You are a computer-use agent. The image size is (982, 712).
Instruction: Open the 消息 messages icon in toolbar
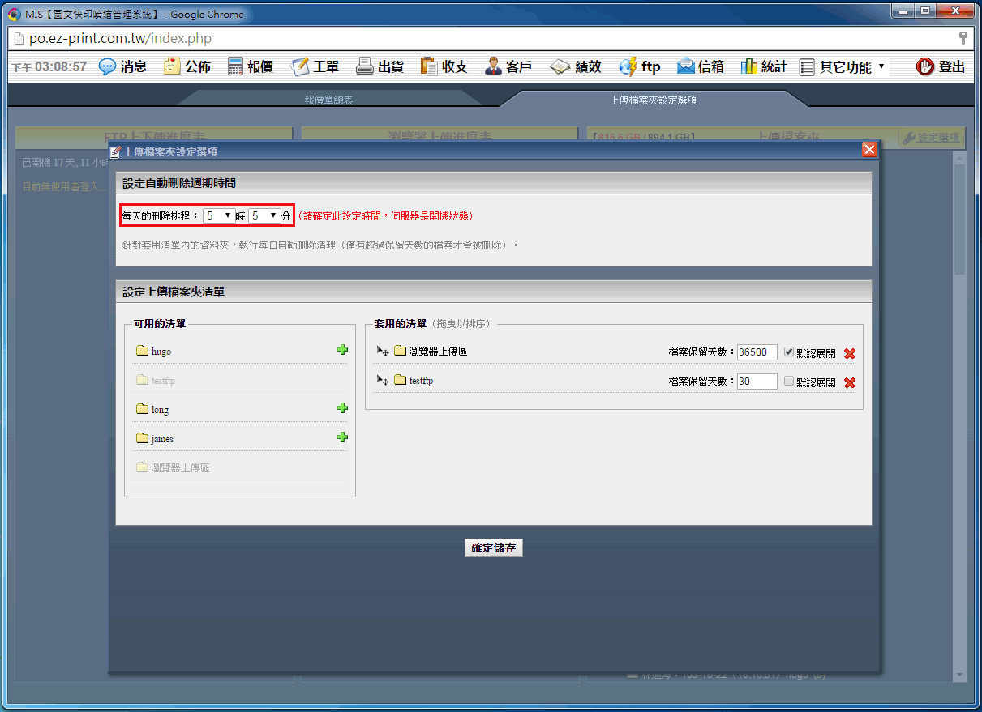108,66
